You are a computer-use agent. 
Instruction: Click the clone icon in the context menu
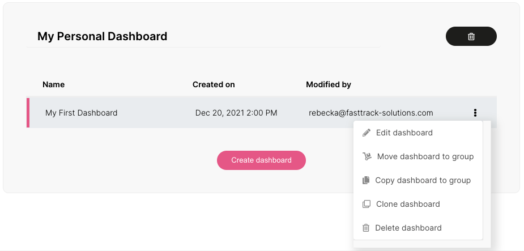(x=367, y=204)
